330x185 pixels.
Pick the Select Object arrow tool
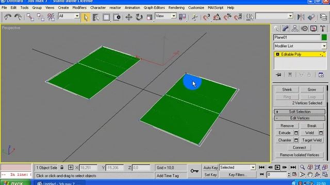pos(86,17)
